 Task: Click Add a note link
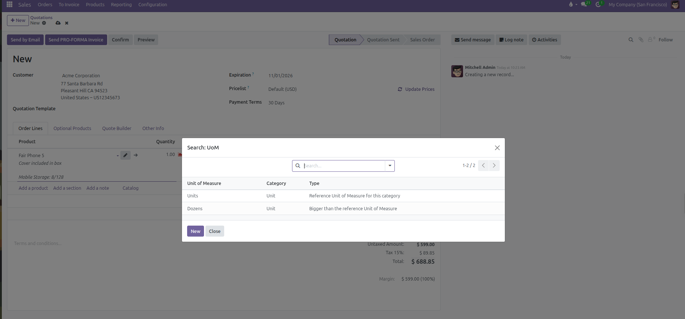coord(98,188)
